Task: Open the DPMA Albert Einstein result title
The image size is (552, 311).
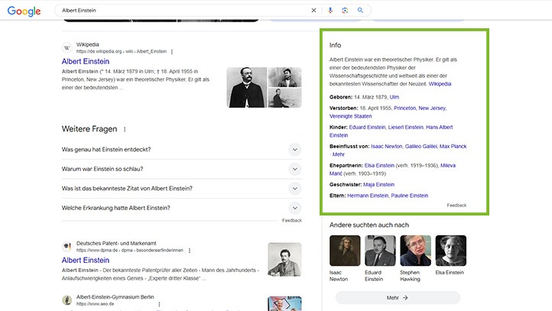Action: point(86,260)
